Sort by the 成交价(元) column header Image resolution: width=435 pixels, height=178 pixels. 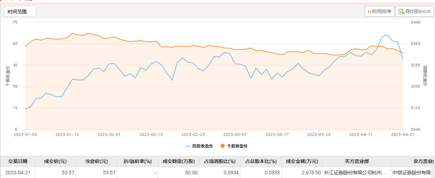(x=55, y=161)
